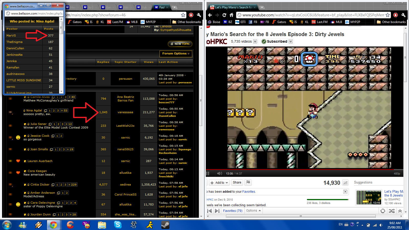Go to home page in YouTube window
Screen dimensions: 409x230
point(232,15)
